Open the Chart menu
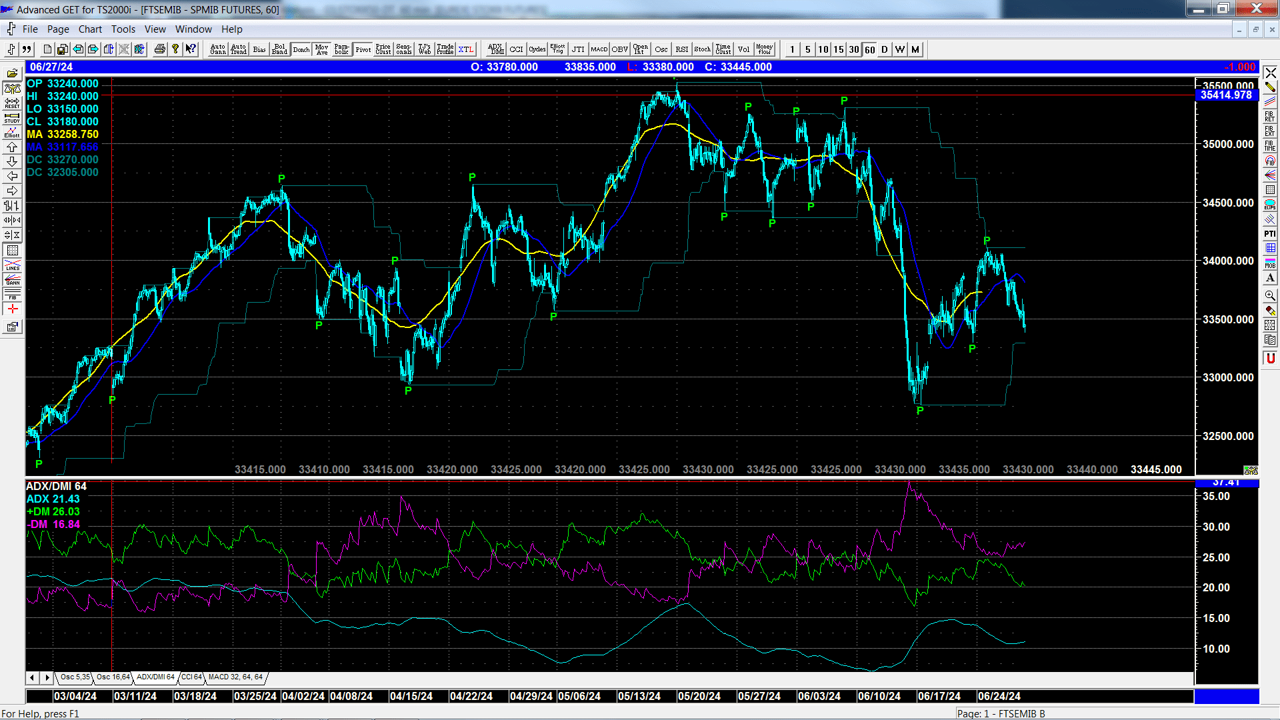Image resolution: width=1280 pixels, height=720 pixels. pyautogui.click(x=90, y=29)
